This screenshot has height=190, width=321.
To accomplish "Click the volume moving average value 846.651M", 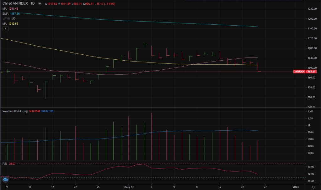I will tap(47, 111).
